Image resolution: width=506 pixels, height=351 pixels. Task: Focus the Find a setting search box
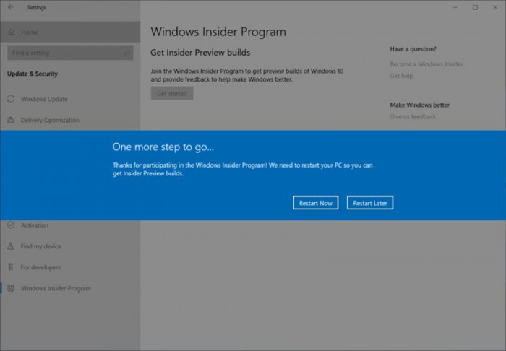(70, 53)
